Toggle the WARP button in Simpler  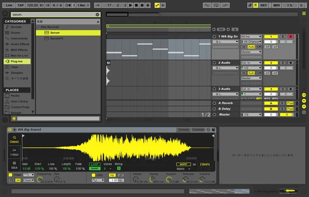pyautogui.click(x=184, y=164)
